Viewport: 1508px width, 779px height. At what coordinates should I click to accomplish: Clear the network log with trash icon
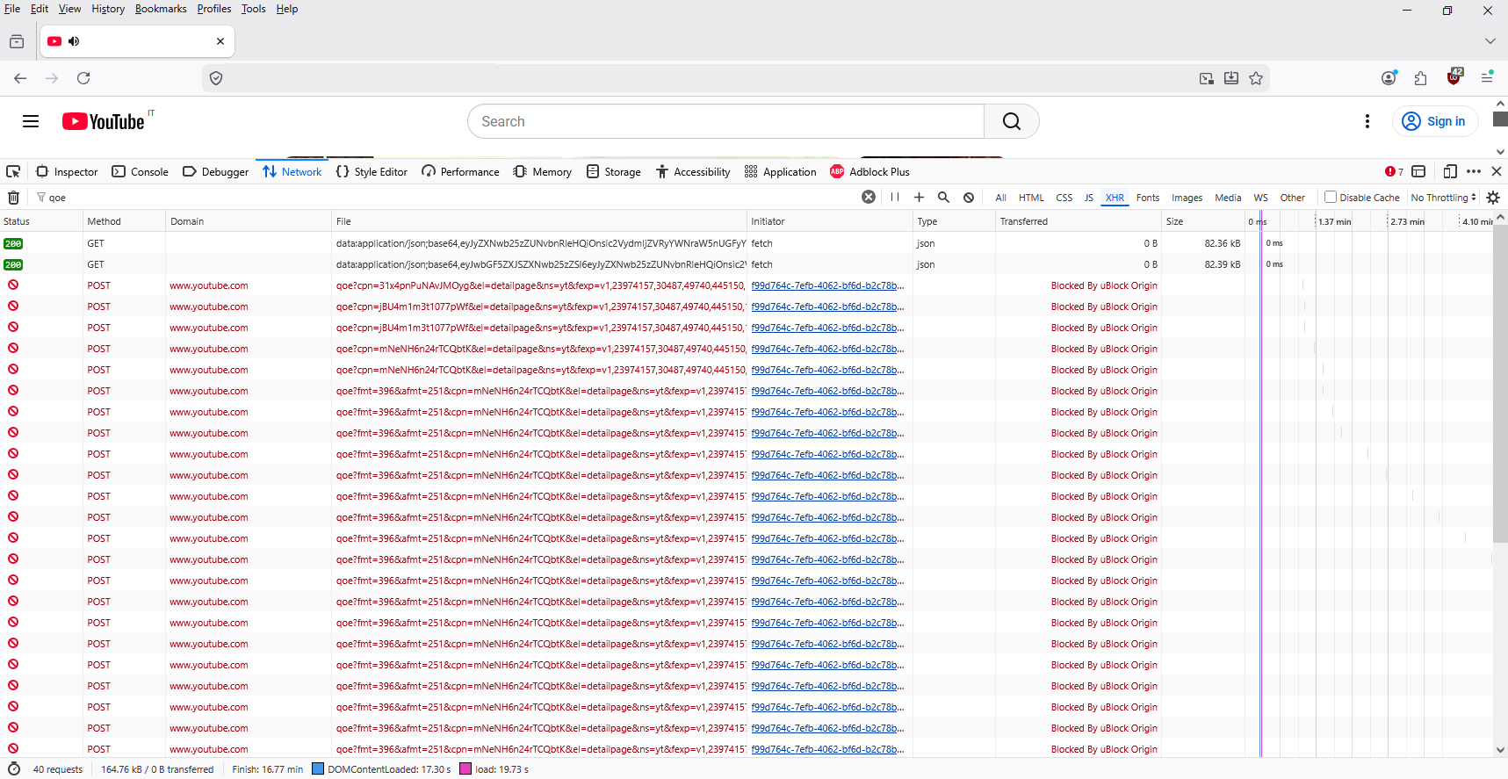pos(13,198)
